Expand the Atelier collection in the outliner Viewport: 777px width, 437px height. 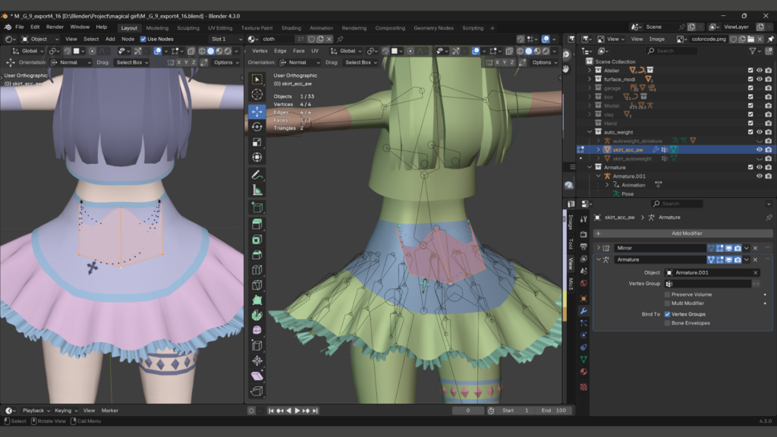590,70
